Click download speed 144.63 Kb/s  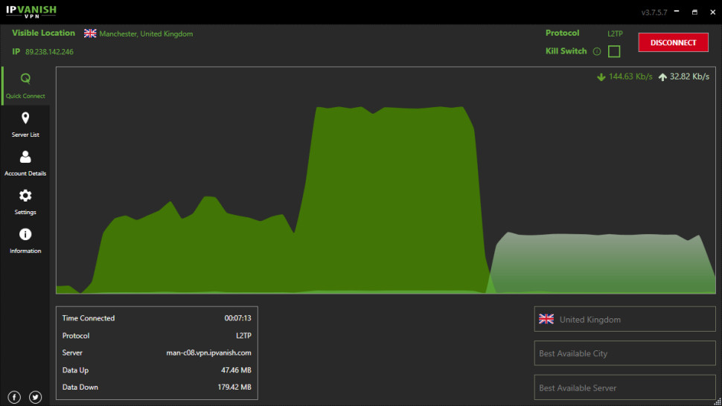630,77
